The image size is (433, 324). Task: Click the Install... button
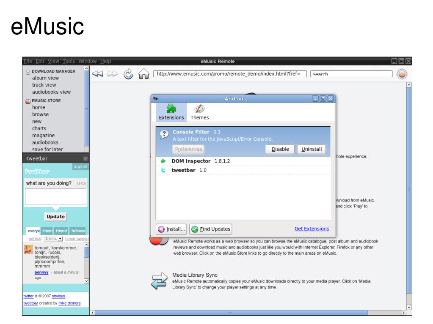[x=171, y=229]
